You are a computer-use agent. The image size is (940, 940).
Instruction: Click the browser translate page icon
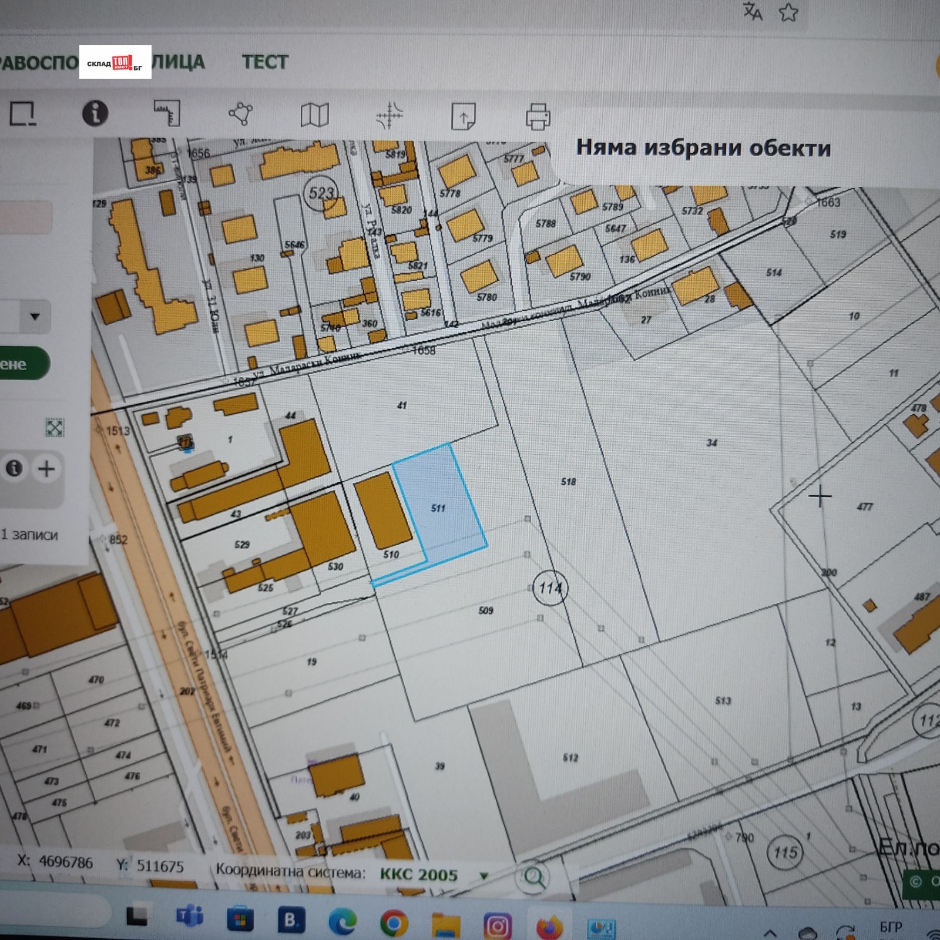[753, 12]
